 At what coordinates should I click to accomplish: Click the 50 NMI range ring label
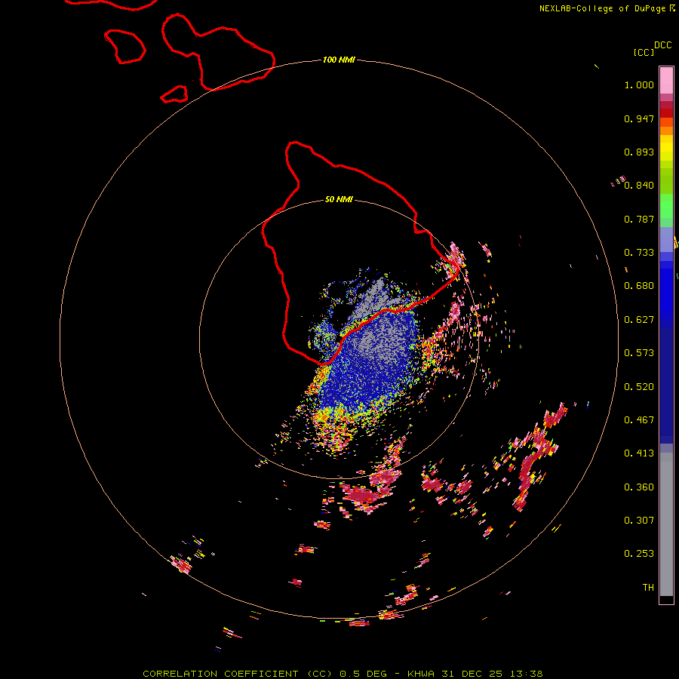tap(339, 199)
